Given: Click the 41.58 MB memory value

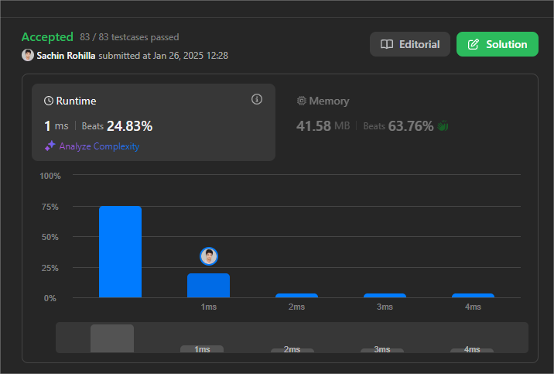Looking at the screenshot, I should tap(323, 126).
